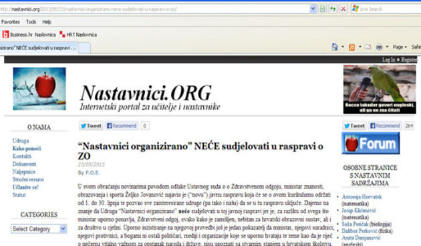Viewport: 421px width, 246px height.
Task: Click the Business.hr red b favicon
Action: point(5,34)
